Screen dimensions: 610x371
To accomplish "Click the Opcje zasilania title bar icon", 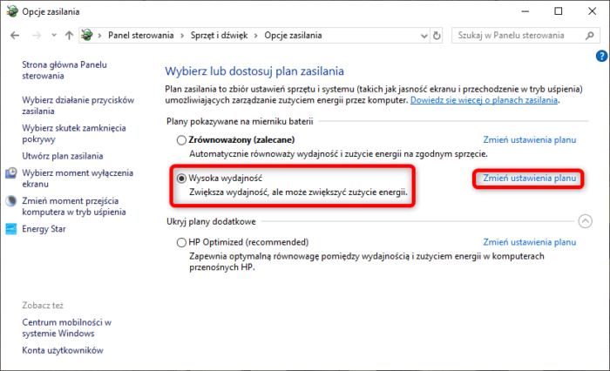I will (x=12, y=11).
